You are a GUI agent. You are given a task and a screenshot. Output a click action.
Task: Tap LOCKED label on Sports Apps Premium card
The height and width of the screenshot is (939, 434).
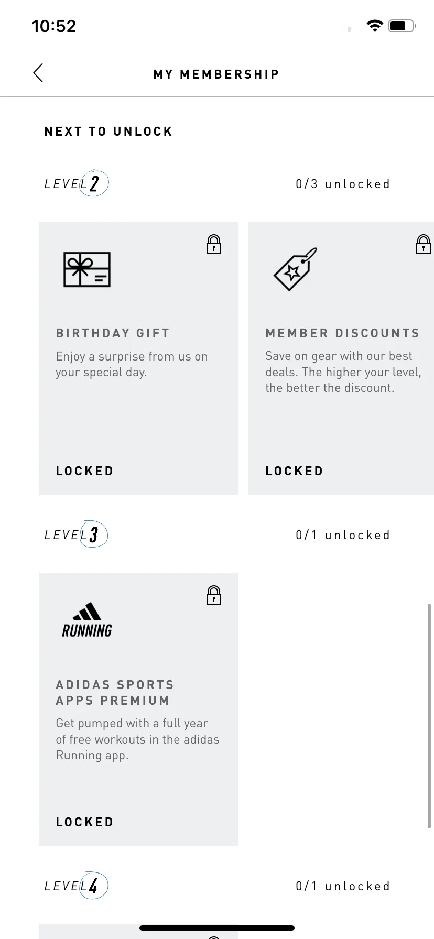click(85, 822)
